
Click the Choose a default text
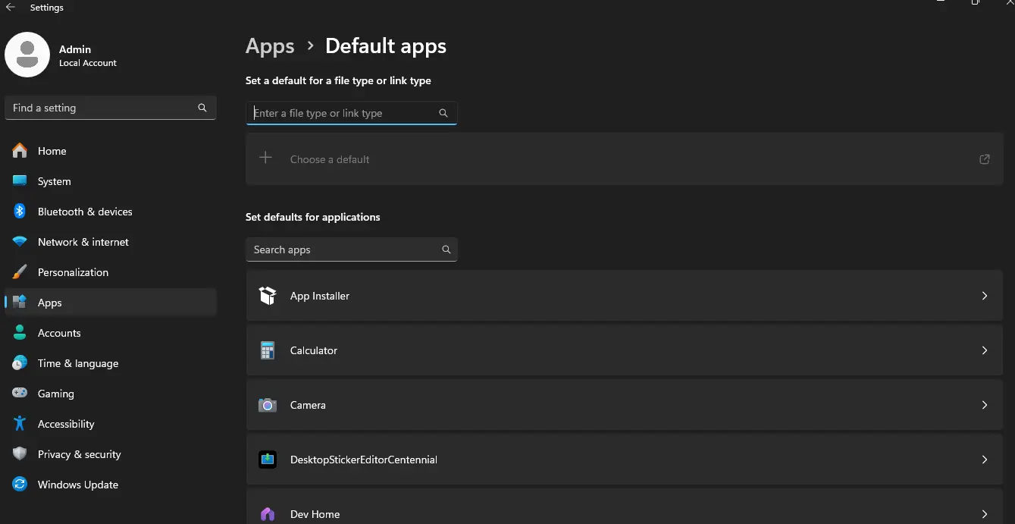[x=330, y=159]
